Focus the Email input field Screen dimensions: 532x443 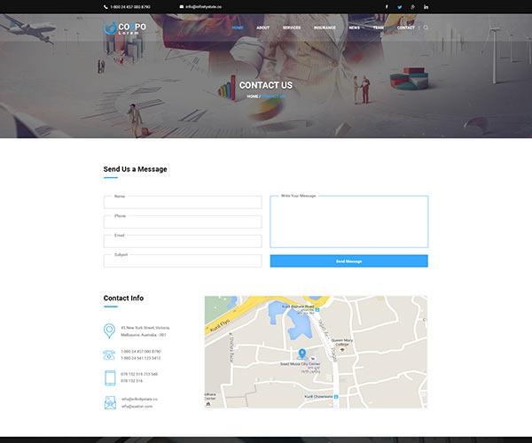pos(183,241)
